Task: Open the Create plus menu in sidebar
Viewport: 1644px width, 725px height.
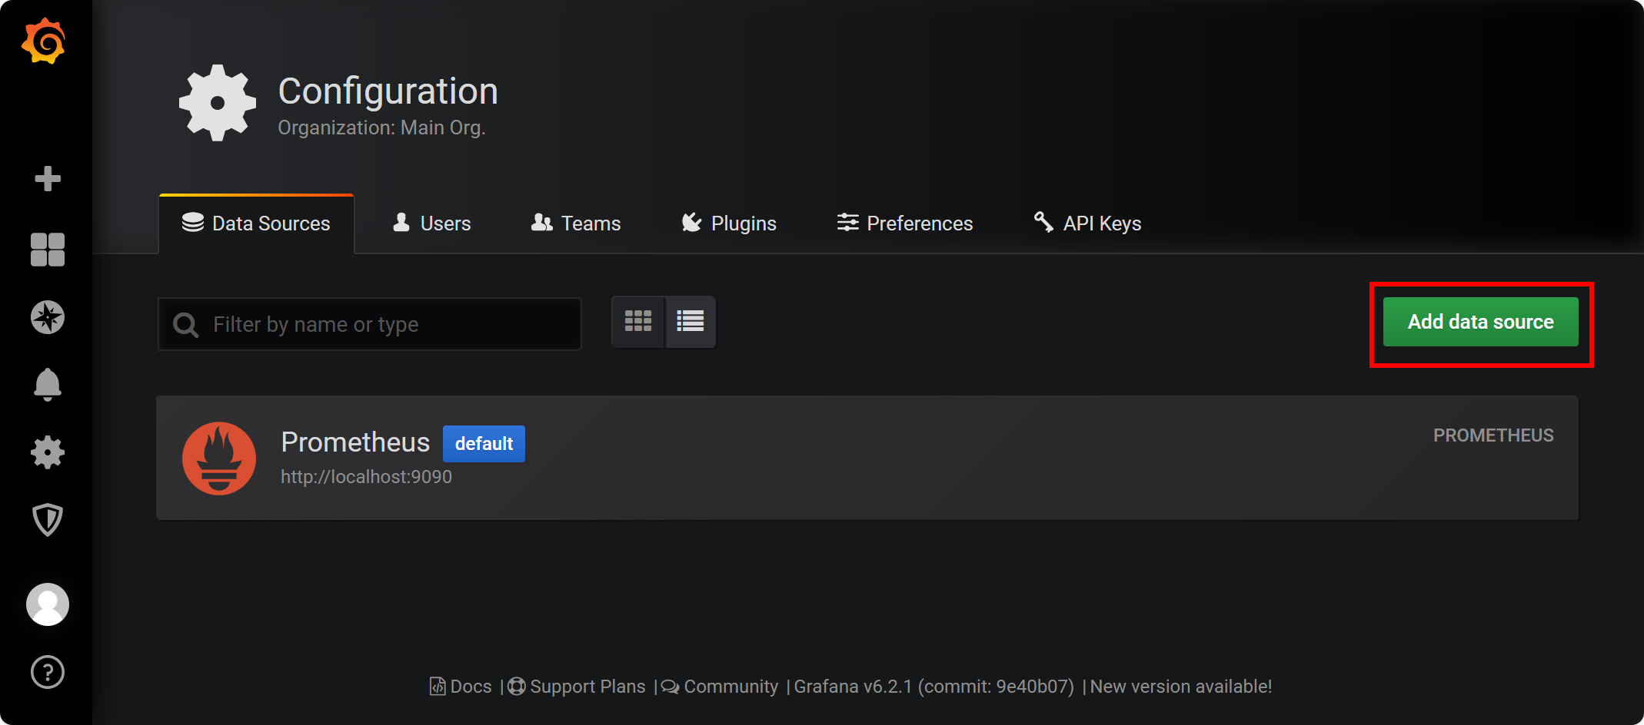Action: [x=48, y=179]
